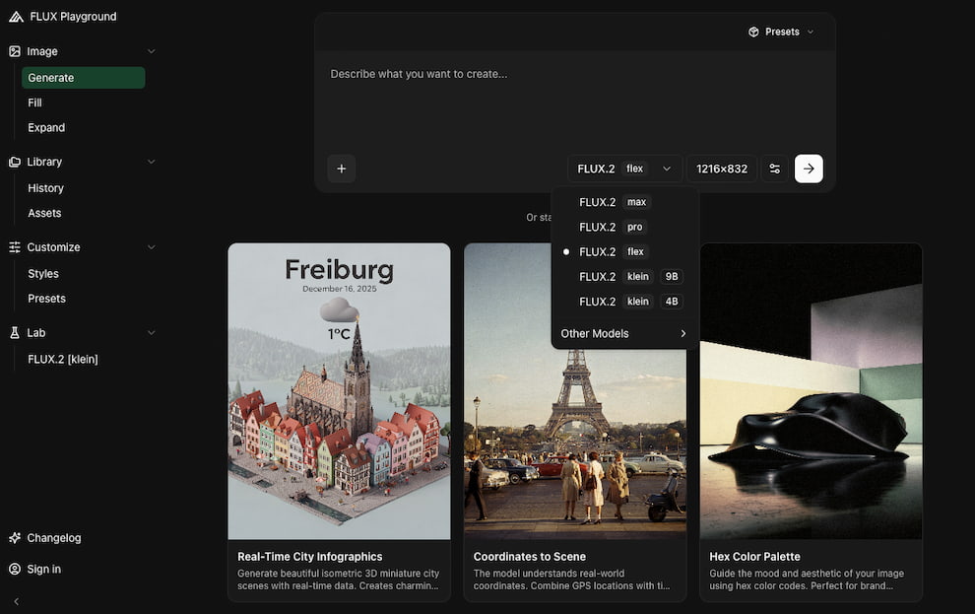Collapse the Library section chevron

point(151,162)
